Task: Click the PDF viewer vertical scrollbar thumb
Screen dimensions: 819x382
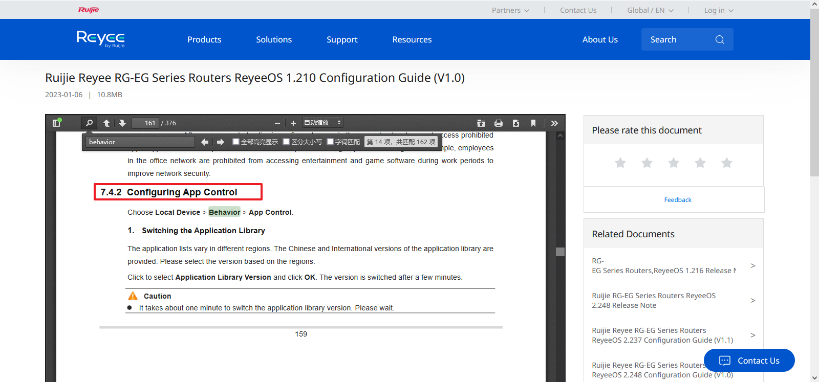Action: click(561, 252)
